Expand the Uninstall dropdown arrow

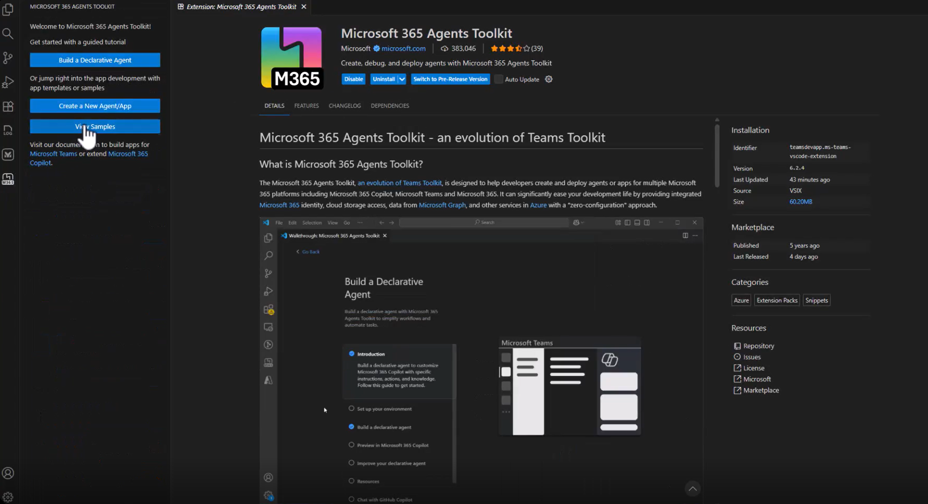click(402, 79)
